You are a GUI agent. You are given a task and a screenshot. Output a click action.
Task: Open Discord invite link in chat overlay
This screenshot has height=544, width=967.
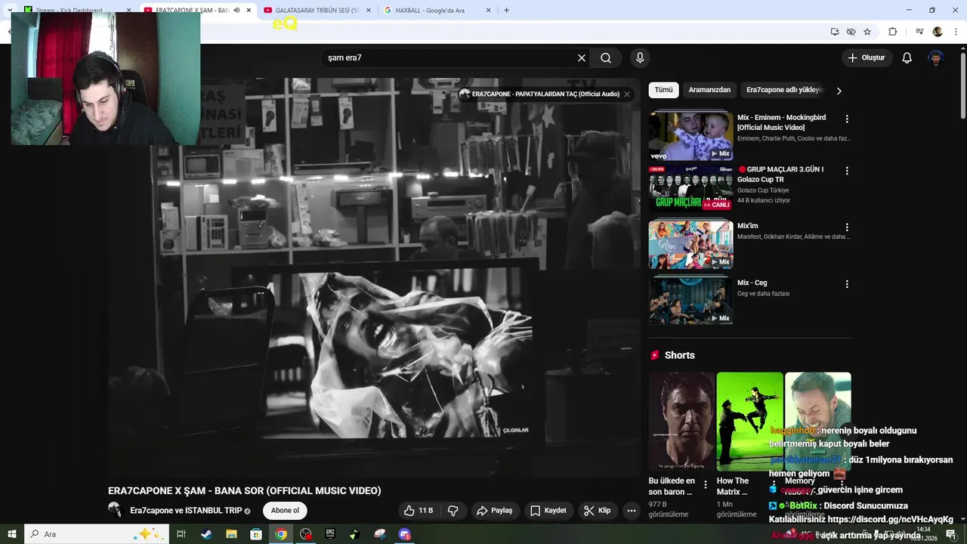891,520
